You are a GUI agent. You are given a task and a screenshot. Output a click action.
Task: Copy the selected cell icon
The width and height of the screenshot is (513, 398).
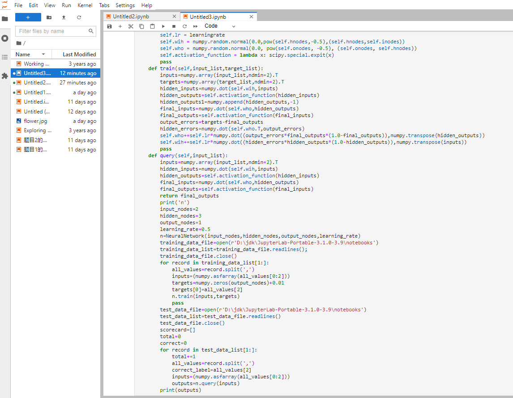(141, 26)
